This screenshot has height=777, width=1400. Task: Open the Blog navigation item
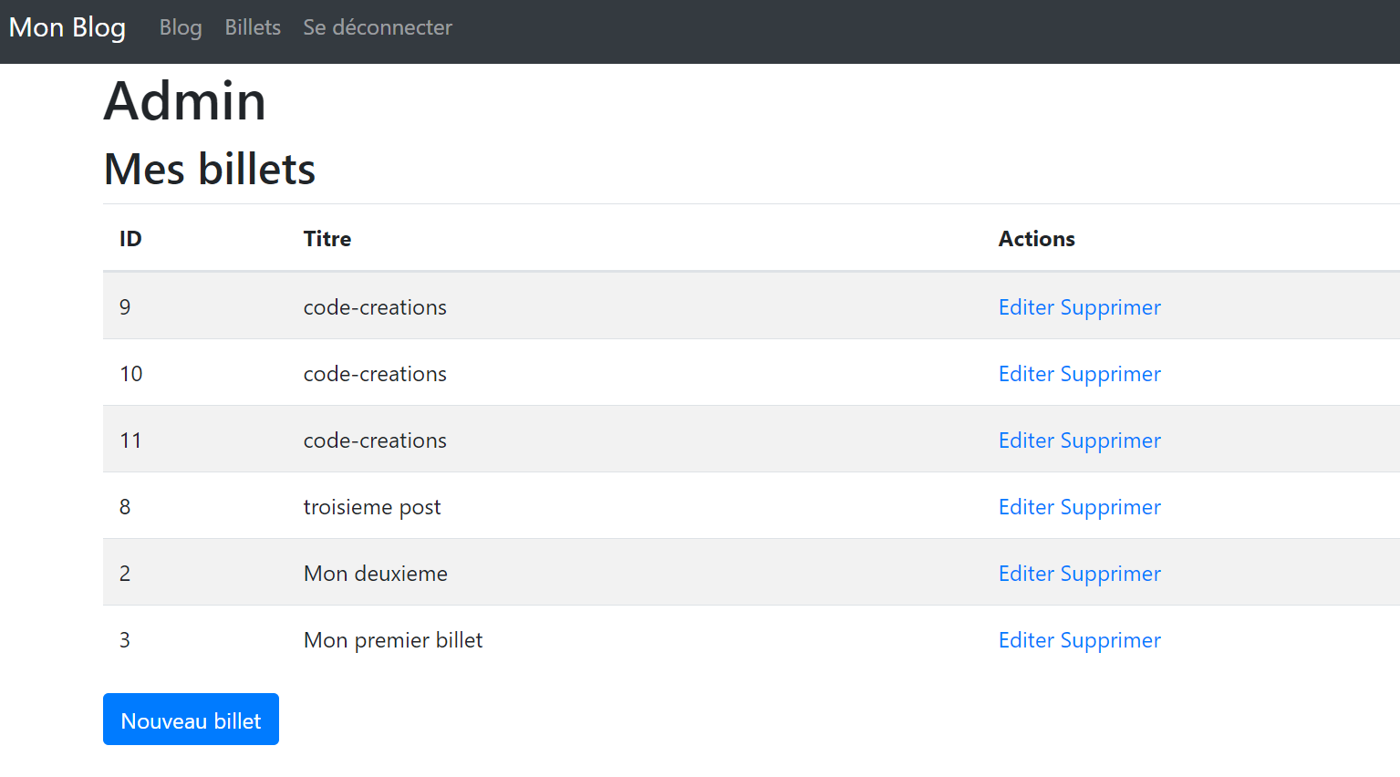pos(181,27)
